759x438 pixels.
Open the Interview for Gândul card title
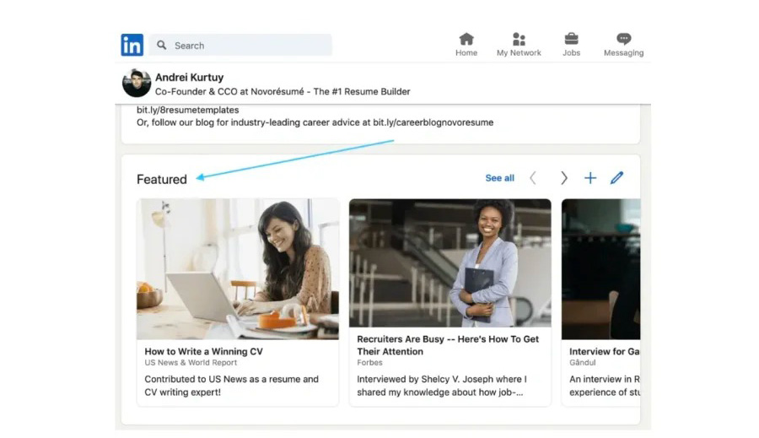click(x=604, y=351)
